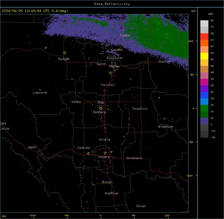Click the km label at top right
Image resolution: width=224 pixels, height=219 pixels.
pyautogui.click(x=193, y=11)
